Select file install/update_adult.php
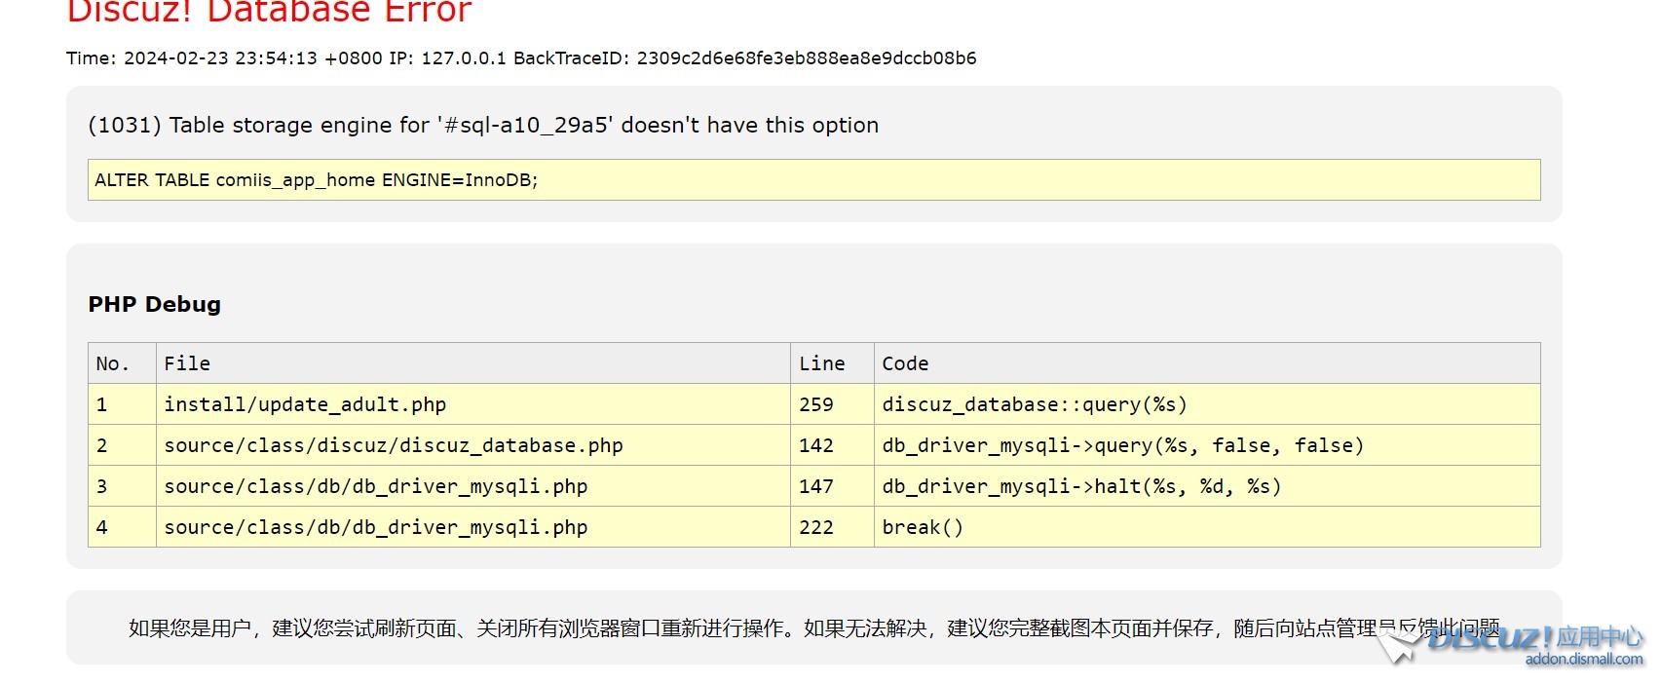Image resolution: width=1661 pixels, height=684 pixels. 305,404
